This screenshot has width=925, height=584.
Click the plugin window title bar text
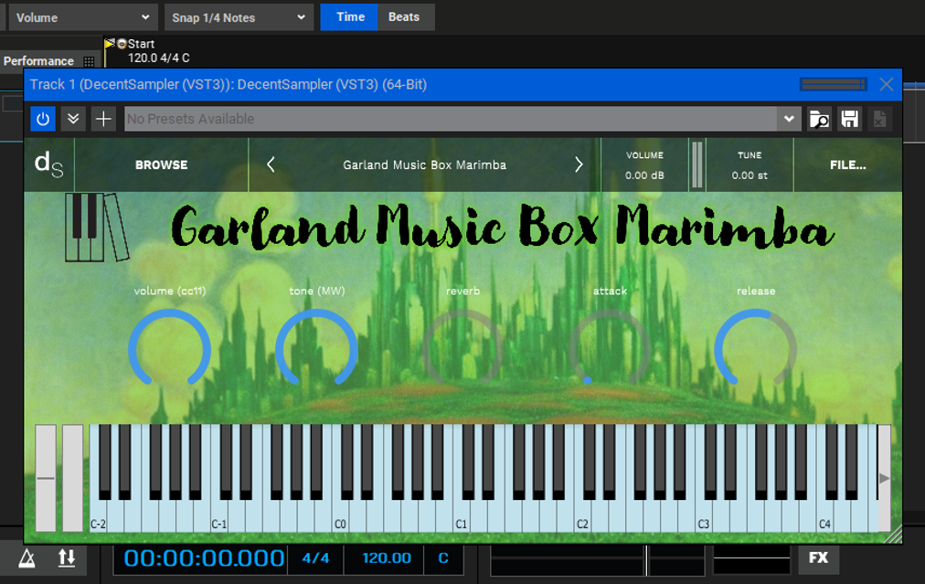point(229,84)
